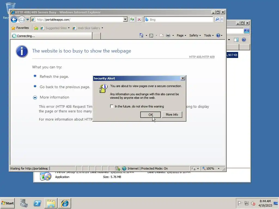Image resolution: width=279 pixels, height=209 pixels.
Task: Click the 100% zoom level button
Action: click(x=208, y=168)
